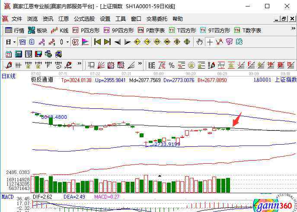Image resolution: width=297 pixels, height=212 pixels.
Task: Open the 9T四方形 tool
Action: tap(215, 30)
